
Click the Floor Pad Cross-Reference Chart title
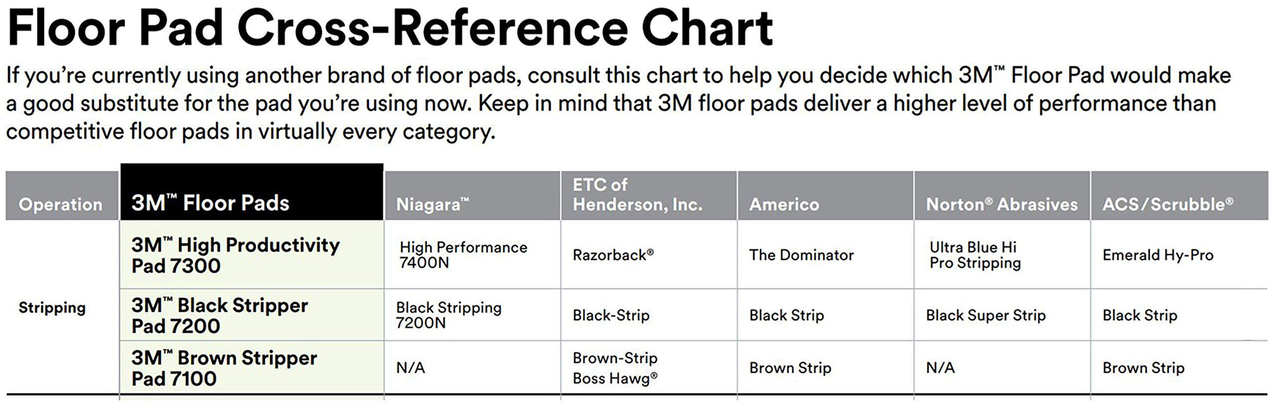pyautogui.click(x=390, y=28)
